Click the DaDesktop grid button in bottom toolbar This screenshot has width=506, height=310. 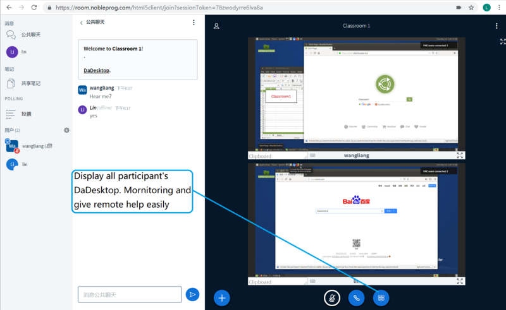(x=381, y=297)
